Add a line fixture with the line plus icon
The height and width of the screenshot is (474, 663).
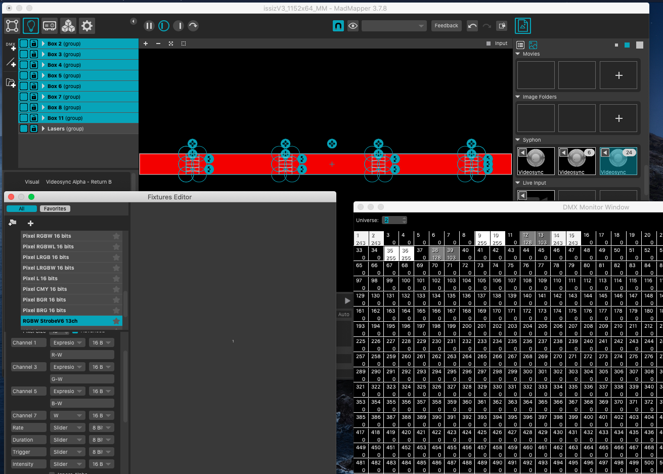point(11,63)
